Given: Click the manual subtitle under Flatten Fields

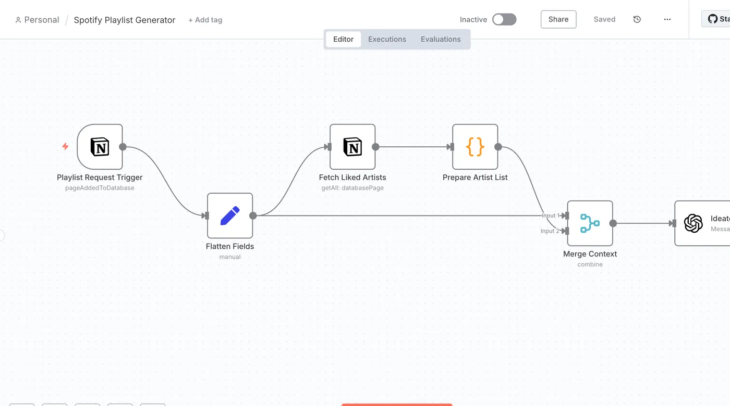Looking at the screenshot, I should coord(230,257).
